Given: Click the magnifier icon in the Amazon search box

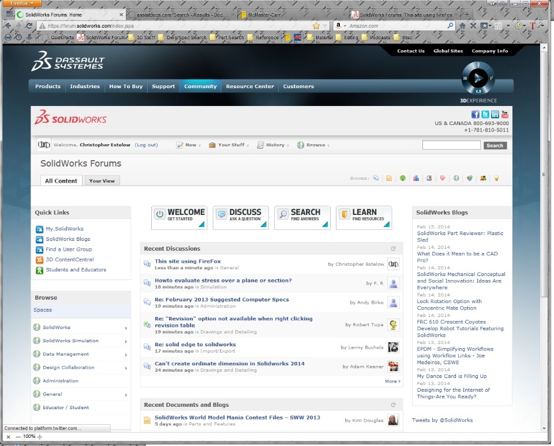Looking at the screenshot, I should point(450,26).
